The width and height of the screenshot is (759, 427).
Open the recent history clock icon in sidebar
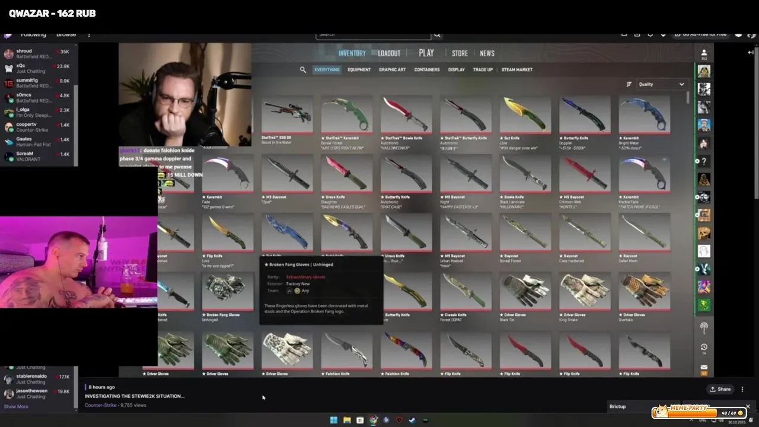(x=704, y=348)
